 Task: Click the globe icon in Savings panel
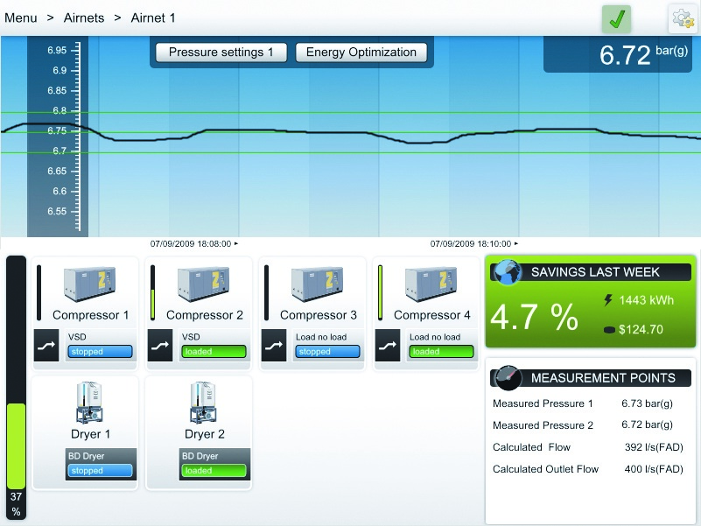tap(508, 272)
